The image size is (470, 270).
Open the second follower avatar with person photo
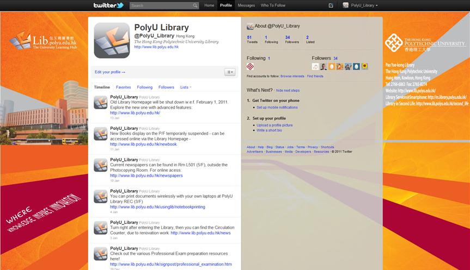(323, 66)
